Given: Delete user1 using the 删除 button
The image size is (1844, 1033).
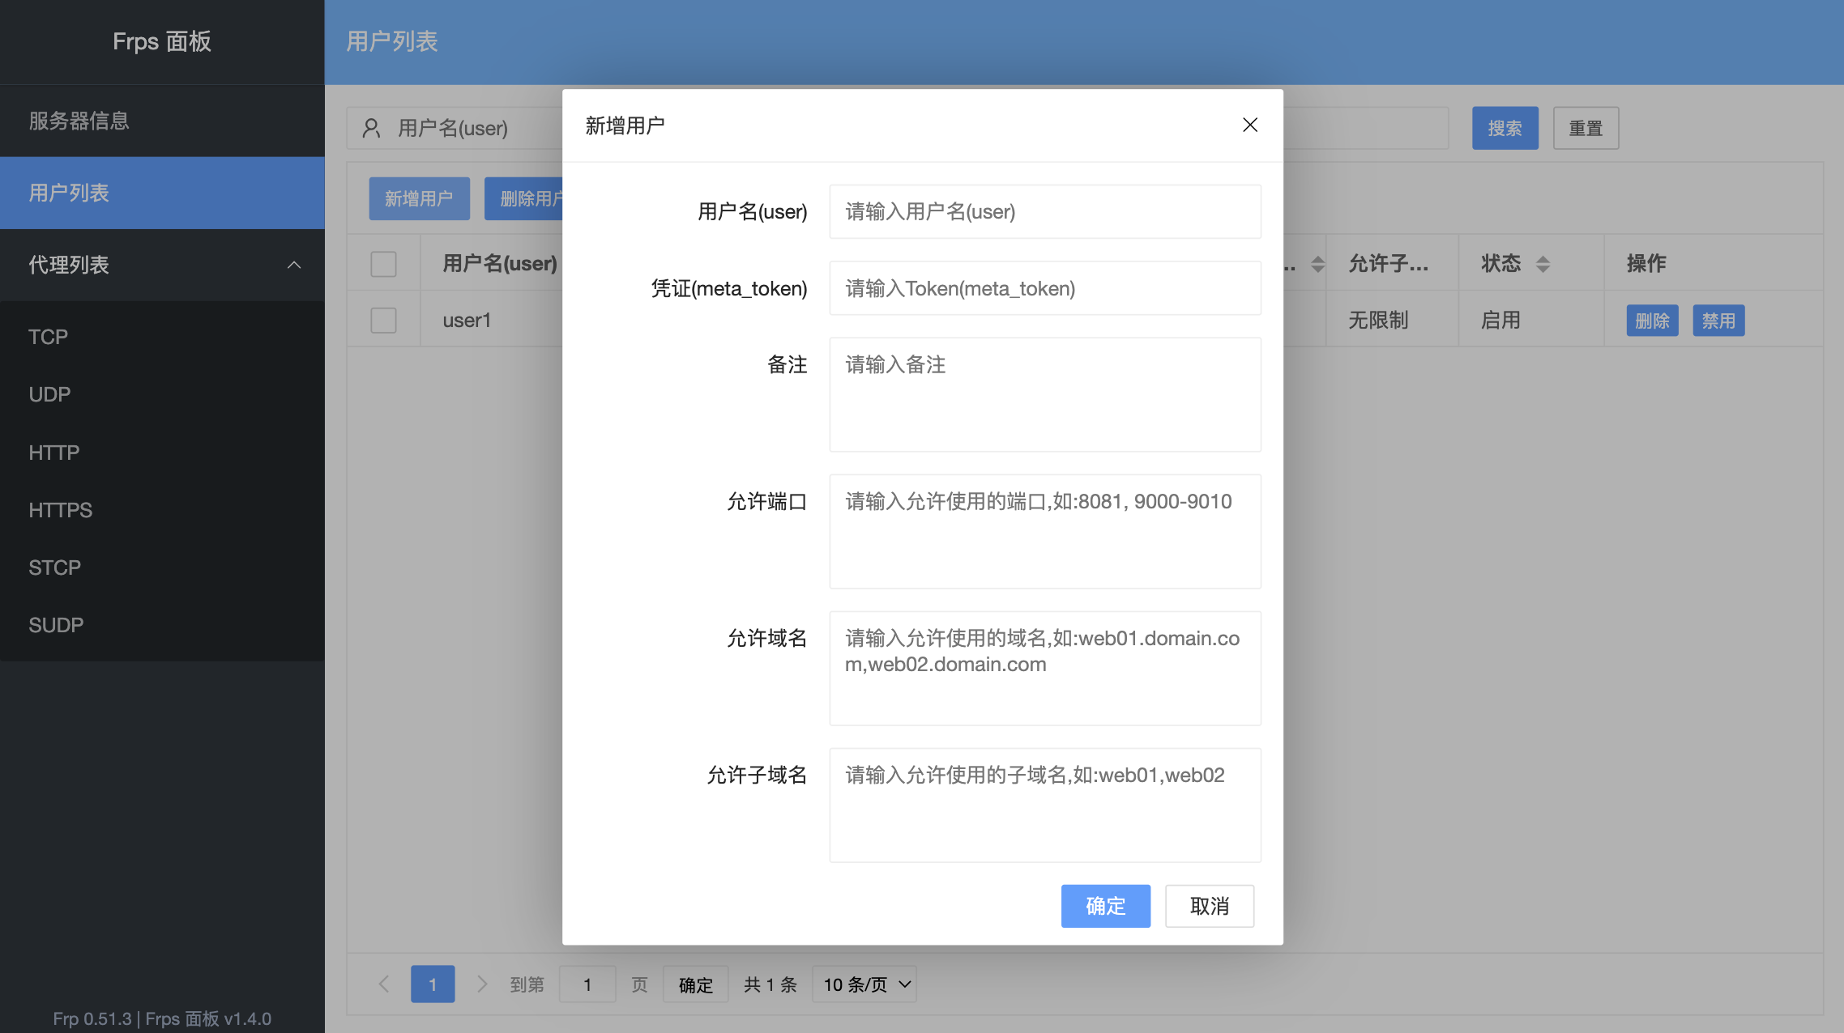Looking at the screenshot, I should pyautogui.click(x=1652, y=320).
